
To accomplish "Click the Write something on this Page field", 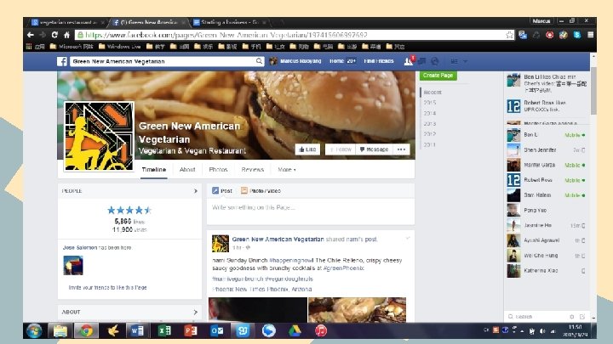I will 311,211.
